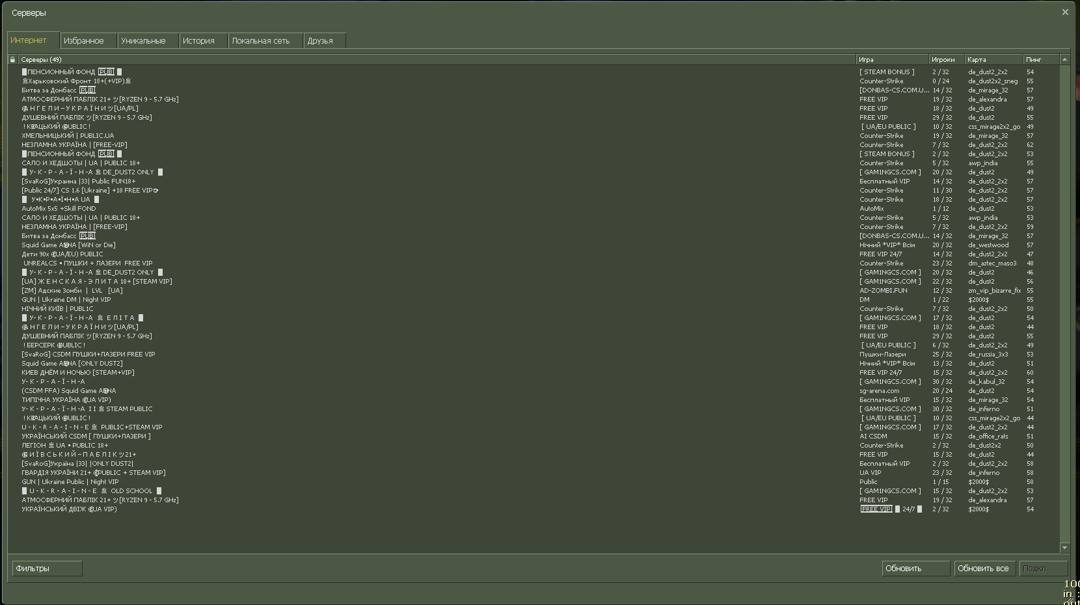Screen dimensions: 1080x605
Task: Open the Друзья tab
Action: [320, 41]
